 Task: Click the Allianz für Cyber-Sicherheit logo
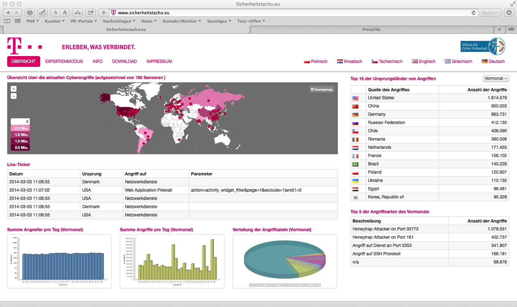point(483,46)
